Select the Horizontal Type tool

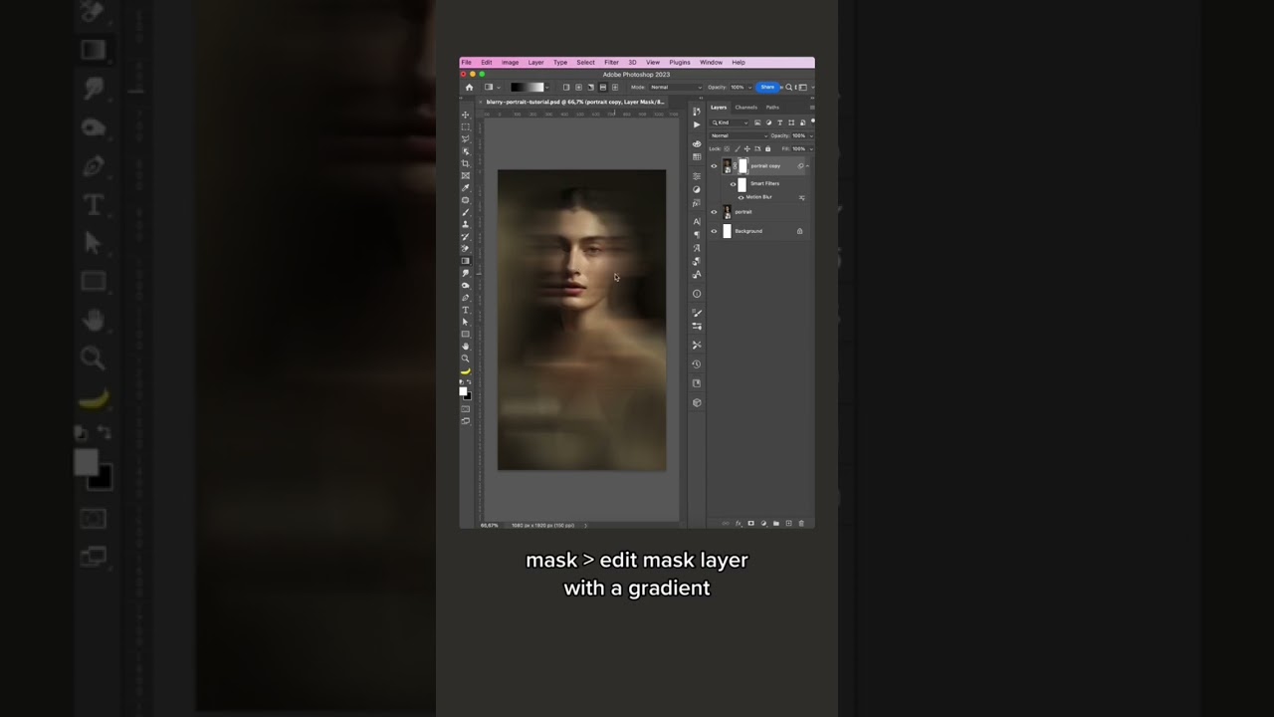coord(465,310)
